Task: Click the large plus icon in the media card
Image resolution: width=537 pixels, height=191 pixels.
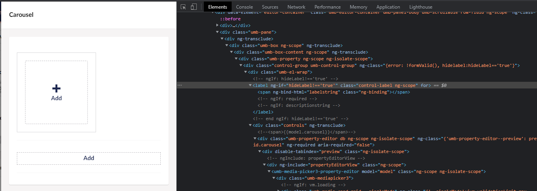Action: coord(56,88)
